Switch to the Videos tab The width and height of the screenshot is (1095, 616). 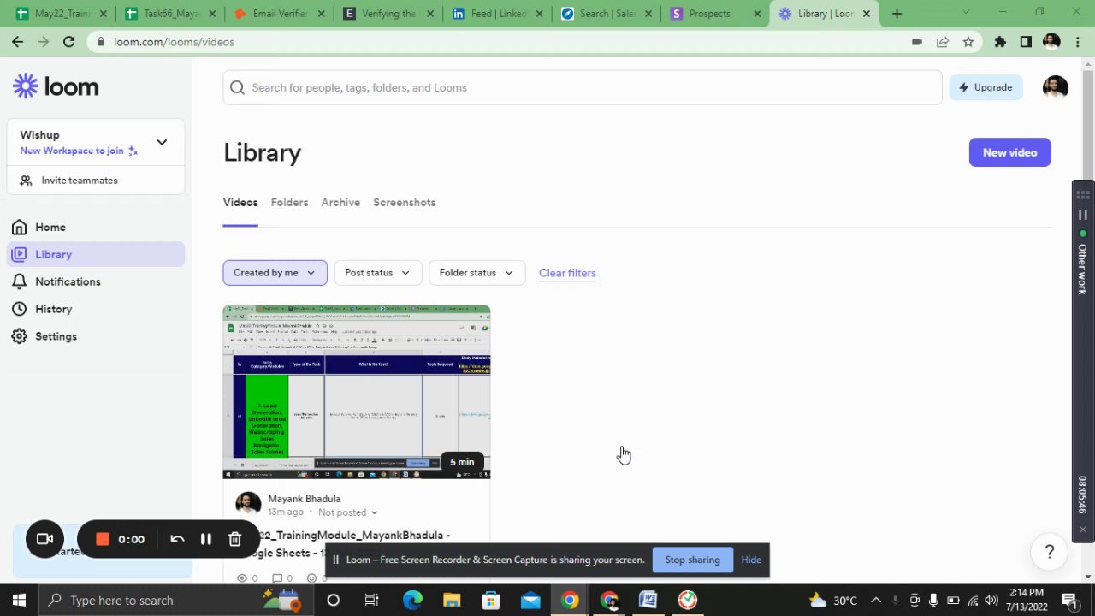(240, 203)
